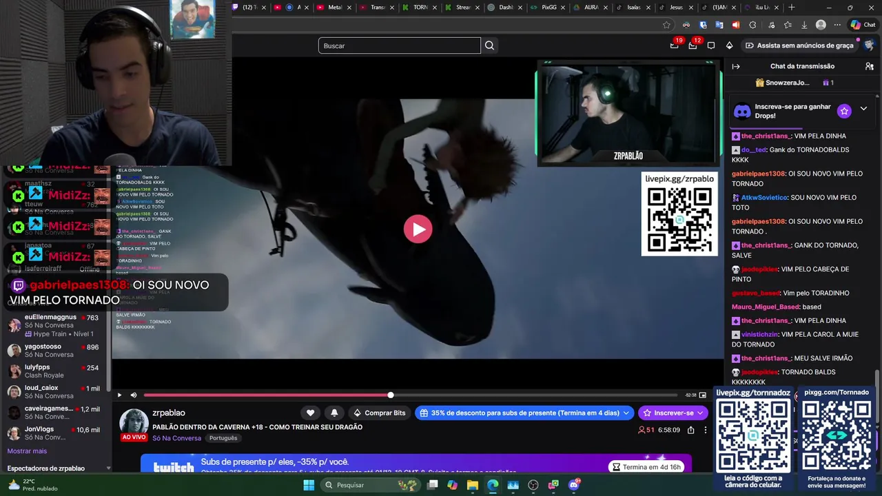Viewport: 882px width, 496px height.
Task: Open the stream's three-dot options menu
Action: (705, 430)
